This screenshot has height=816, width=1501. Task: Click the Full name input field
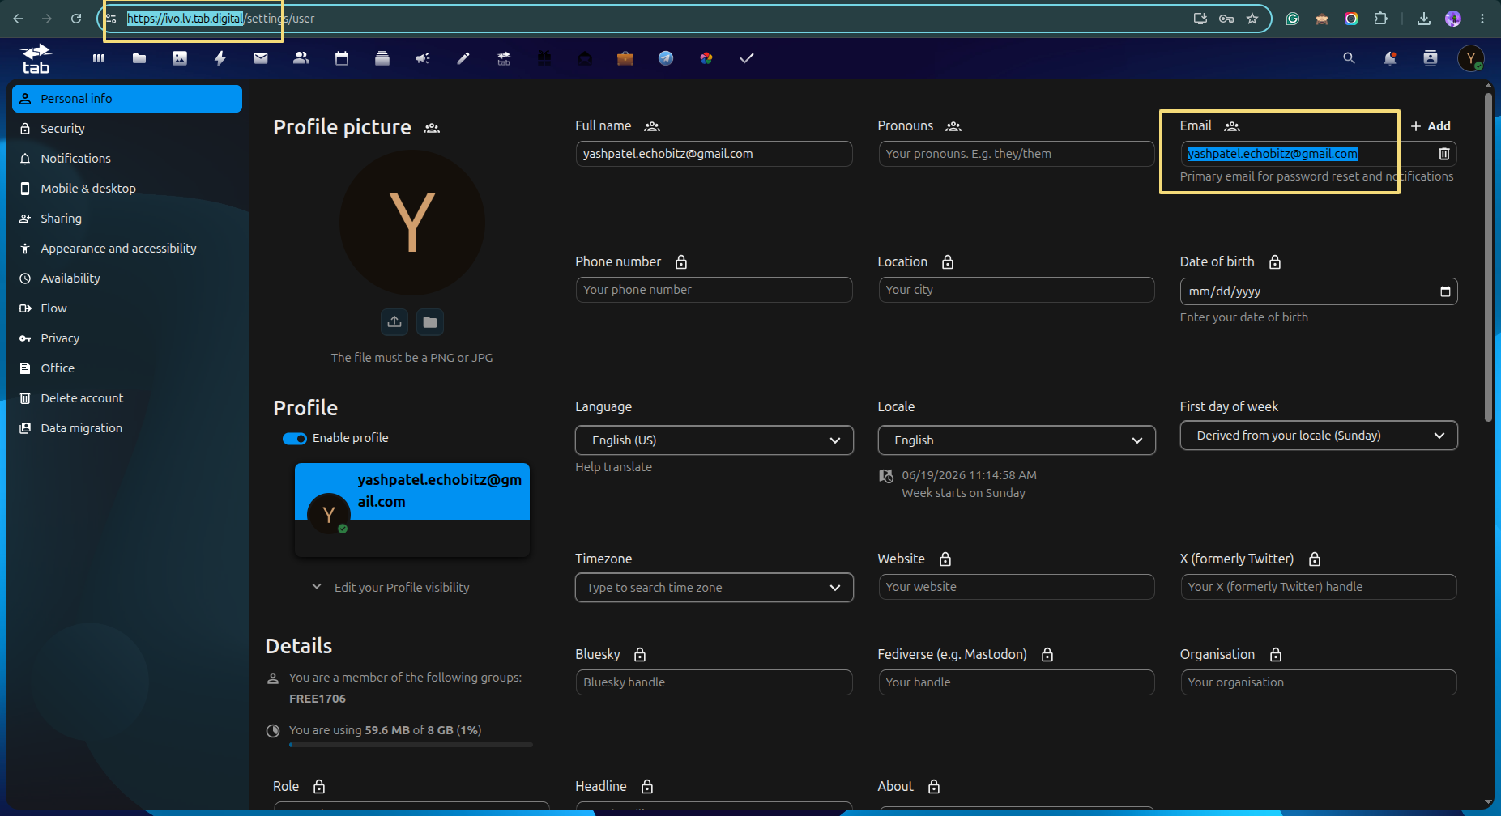(714, 154)
